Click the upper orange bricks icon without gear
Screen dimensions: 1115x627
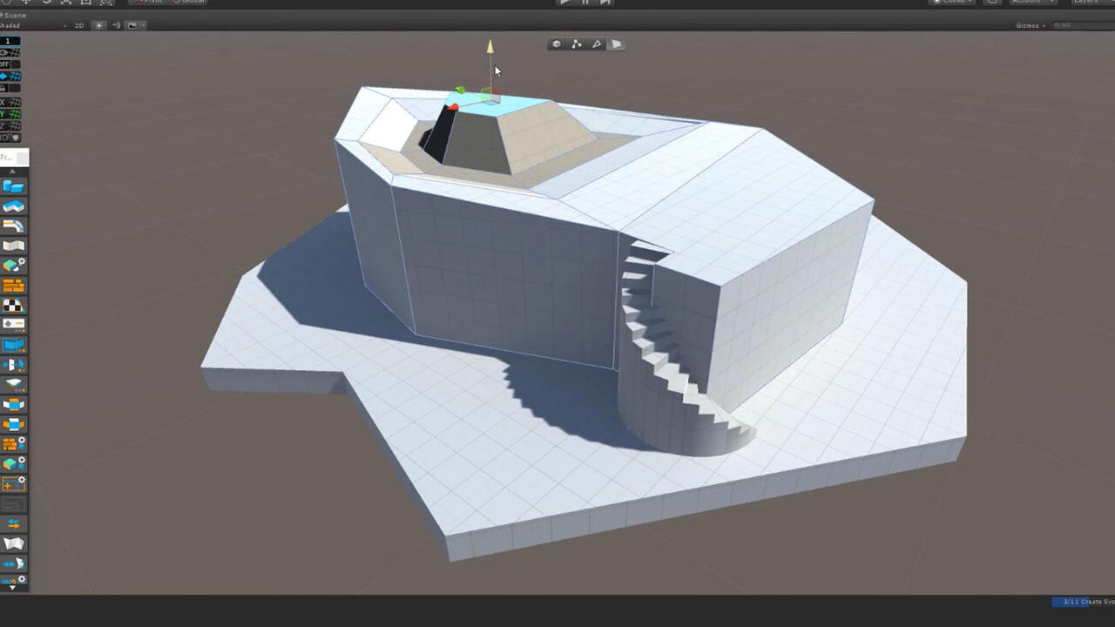pyautogui.click(x=14, y=286)
